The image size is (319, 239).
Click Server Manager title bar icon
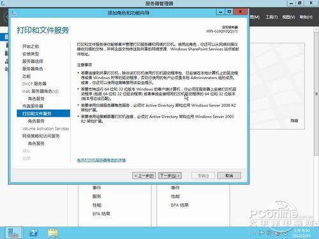tap(3, 3)
